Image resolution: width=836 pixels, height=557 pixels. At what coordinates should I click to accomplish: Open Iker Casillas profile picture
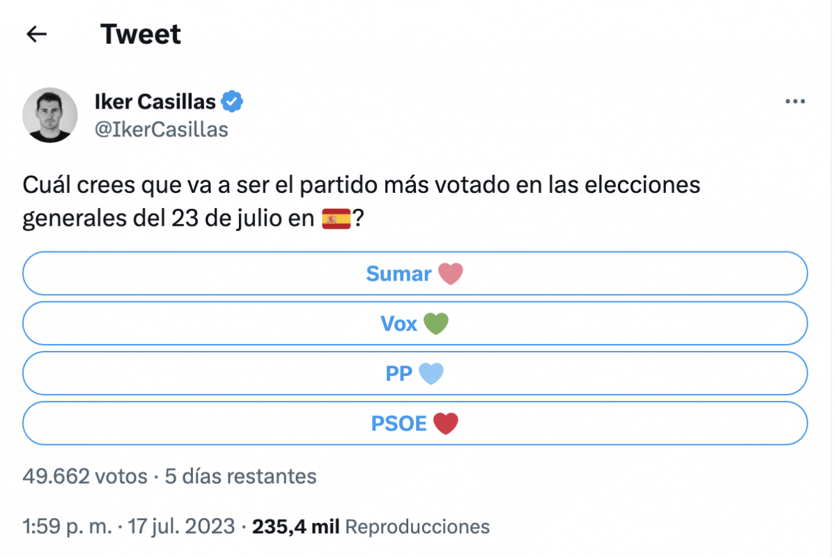[x=50, y=115]
